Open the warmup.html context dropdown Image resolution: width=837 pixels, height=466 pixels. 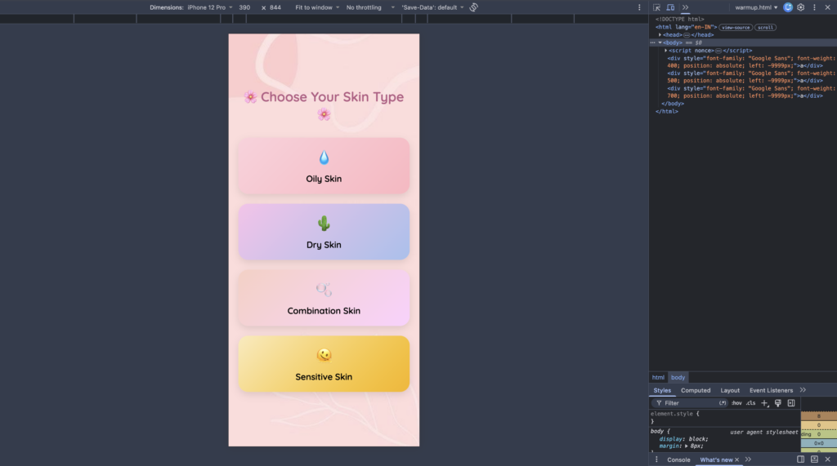coord(756,7)
